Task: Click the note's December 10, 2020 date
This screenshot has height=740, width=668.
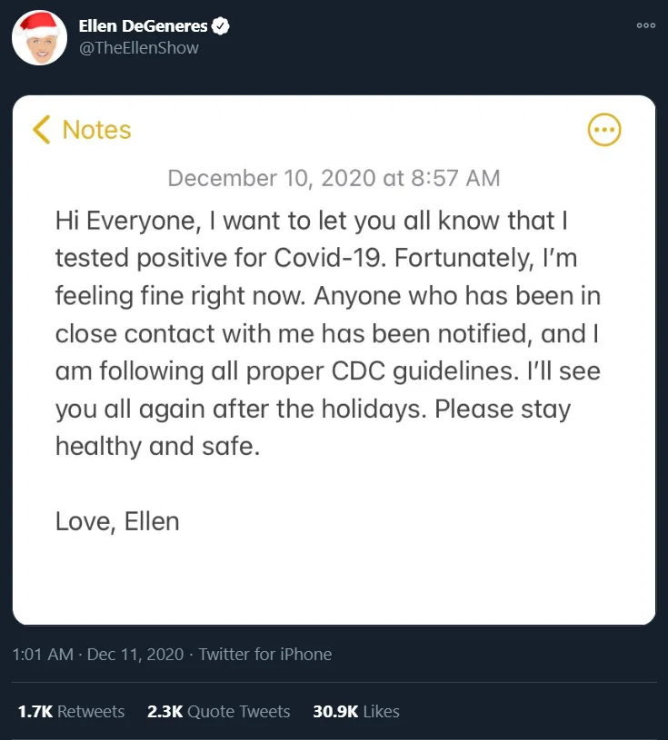Action: (334, 178)
